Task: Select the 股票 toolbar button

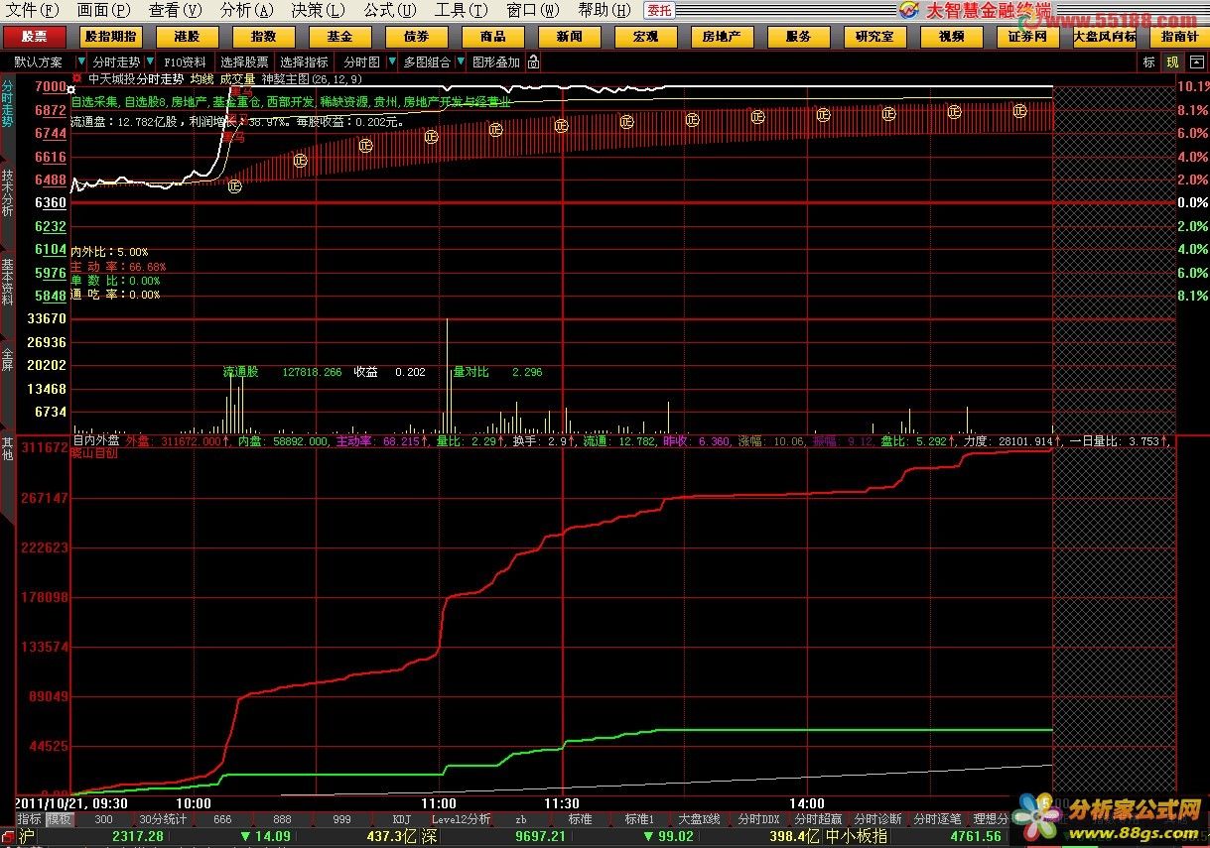Action: point(34,36)
